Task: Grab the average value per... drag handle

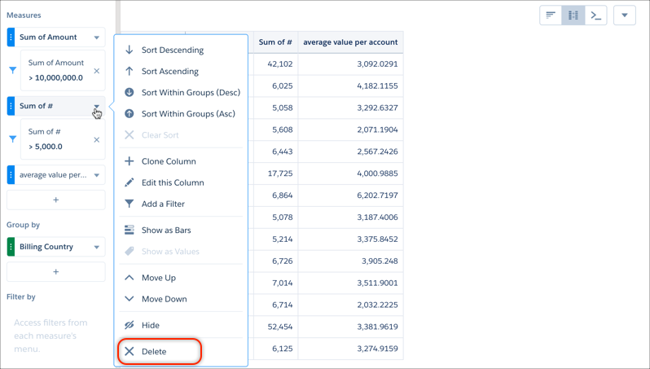Action: tap(11, 175)
